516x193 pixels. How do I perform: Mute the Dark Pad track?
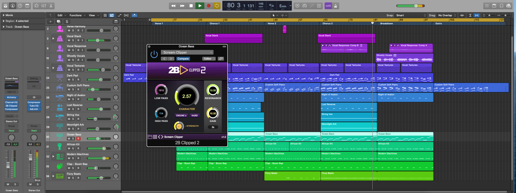click(69, 80)
